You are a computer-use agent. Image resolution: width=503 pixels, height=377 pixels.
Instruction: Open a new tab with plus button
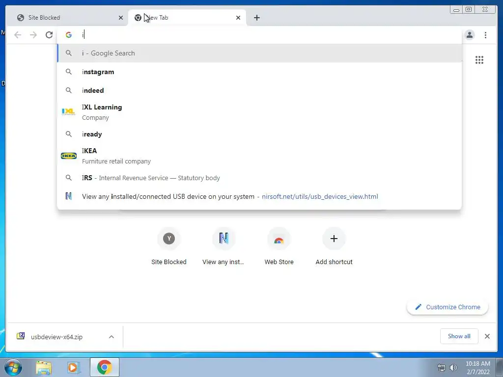pos(256,18)
